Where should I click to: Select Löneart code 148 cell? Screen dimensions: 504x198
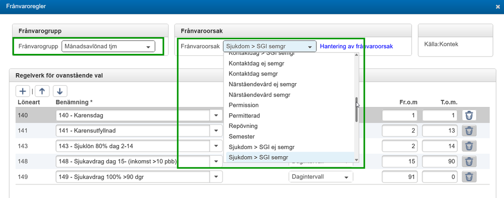point(23,161)
